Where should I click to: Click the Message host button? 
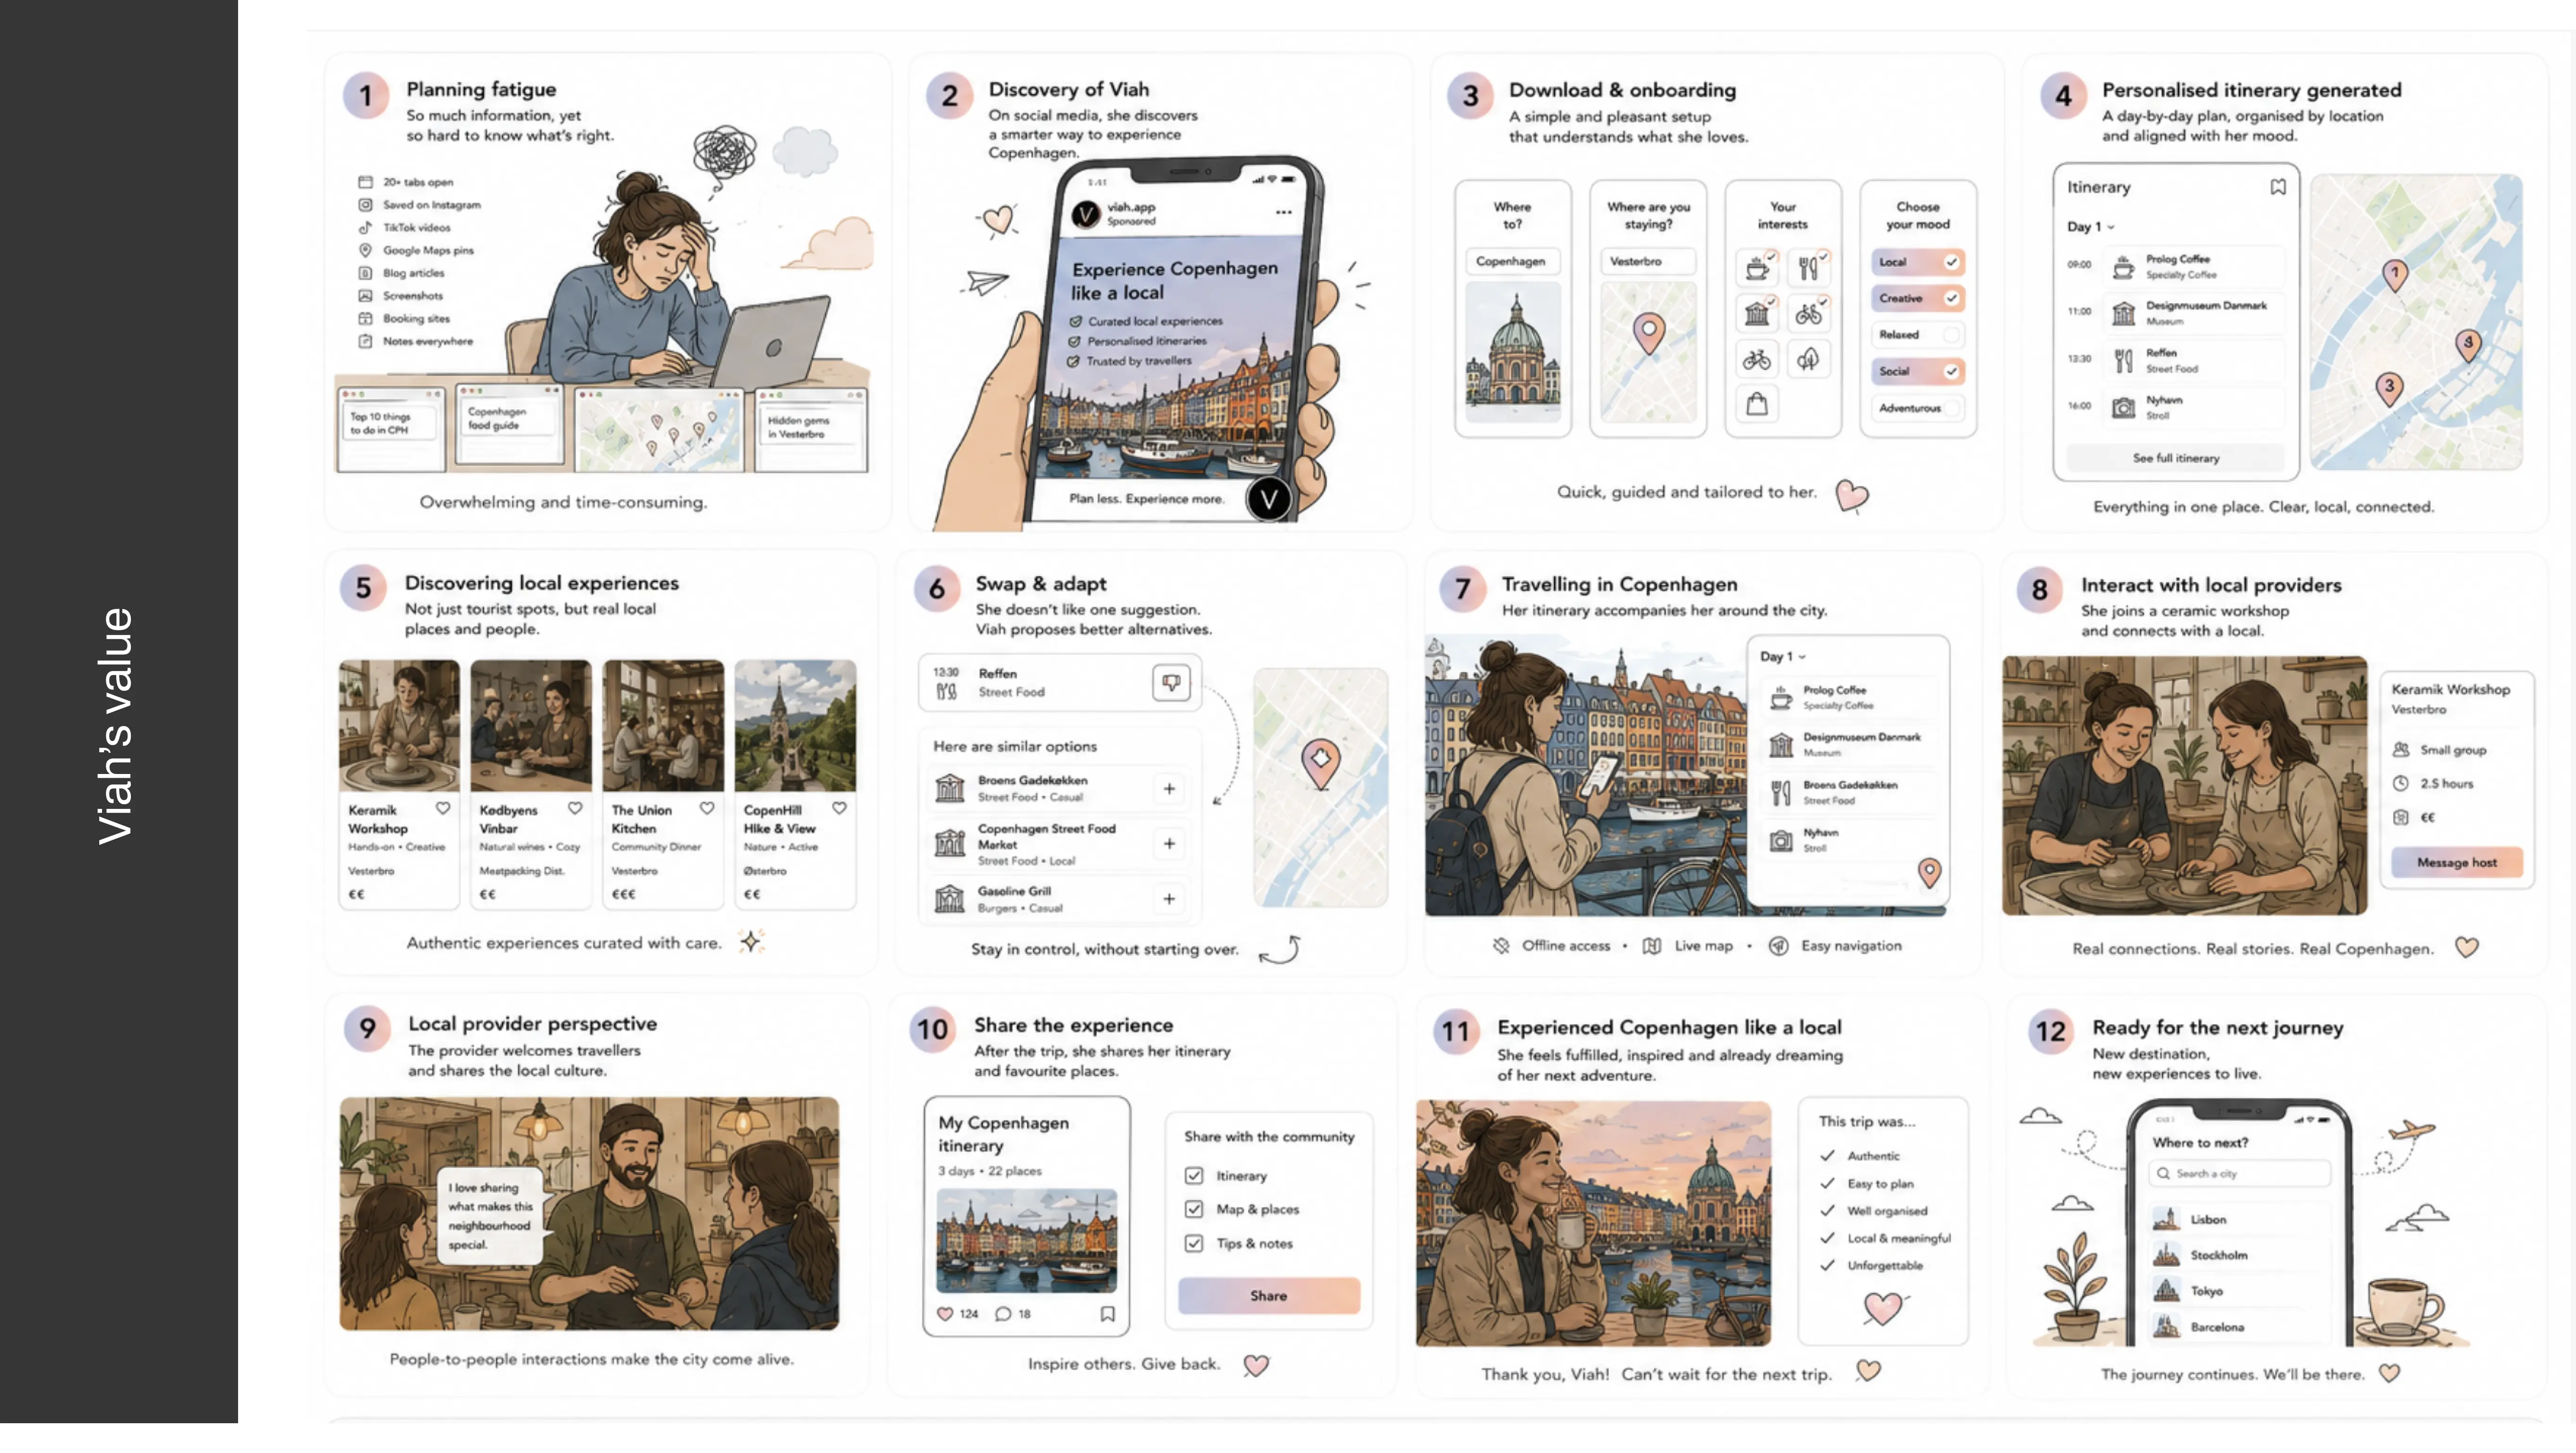tap(2456, 862)
